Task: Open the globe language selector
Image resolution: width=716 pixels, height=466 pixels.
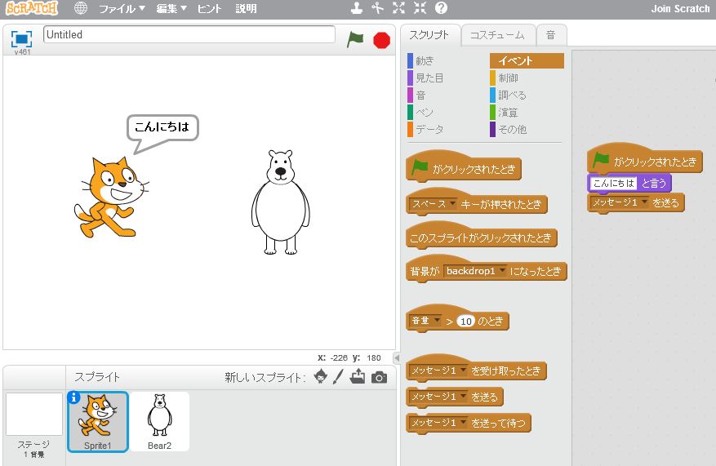Action: tap(80, 9)
